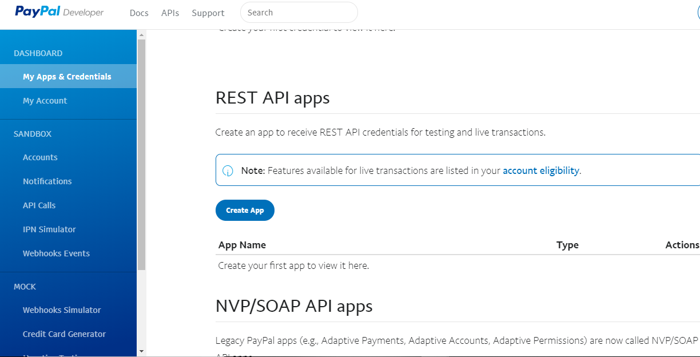View API Calls in sandbox section
The width and height of the screenshot is (700, 357).
pos(39,205)
